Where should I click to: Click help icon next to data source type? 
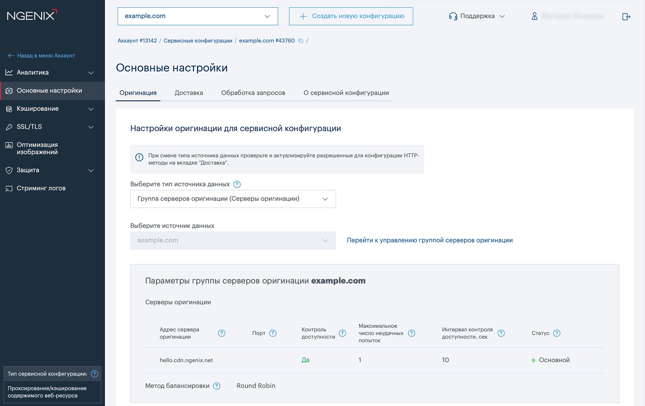point(237,184)
